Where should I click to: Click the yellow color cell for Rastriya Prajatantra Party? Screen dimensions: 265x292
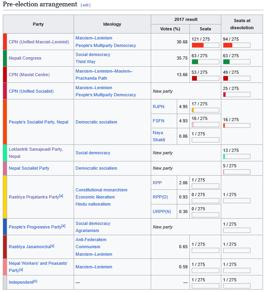click(5, 197)
